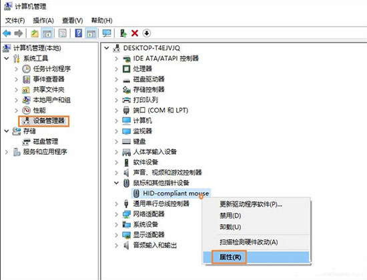Select the HID-compliant mouse device
The width and height of the screenshot is (367, 280).
[x=171, y=193]
